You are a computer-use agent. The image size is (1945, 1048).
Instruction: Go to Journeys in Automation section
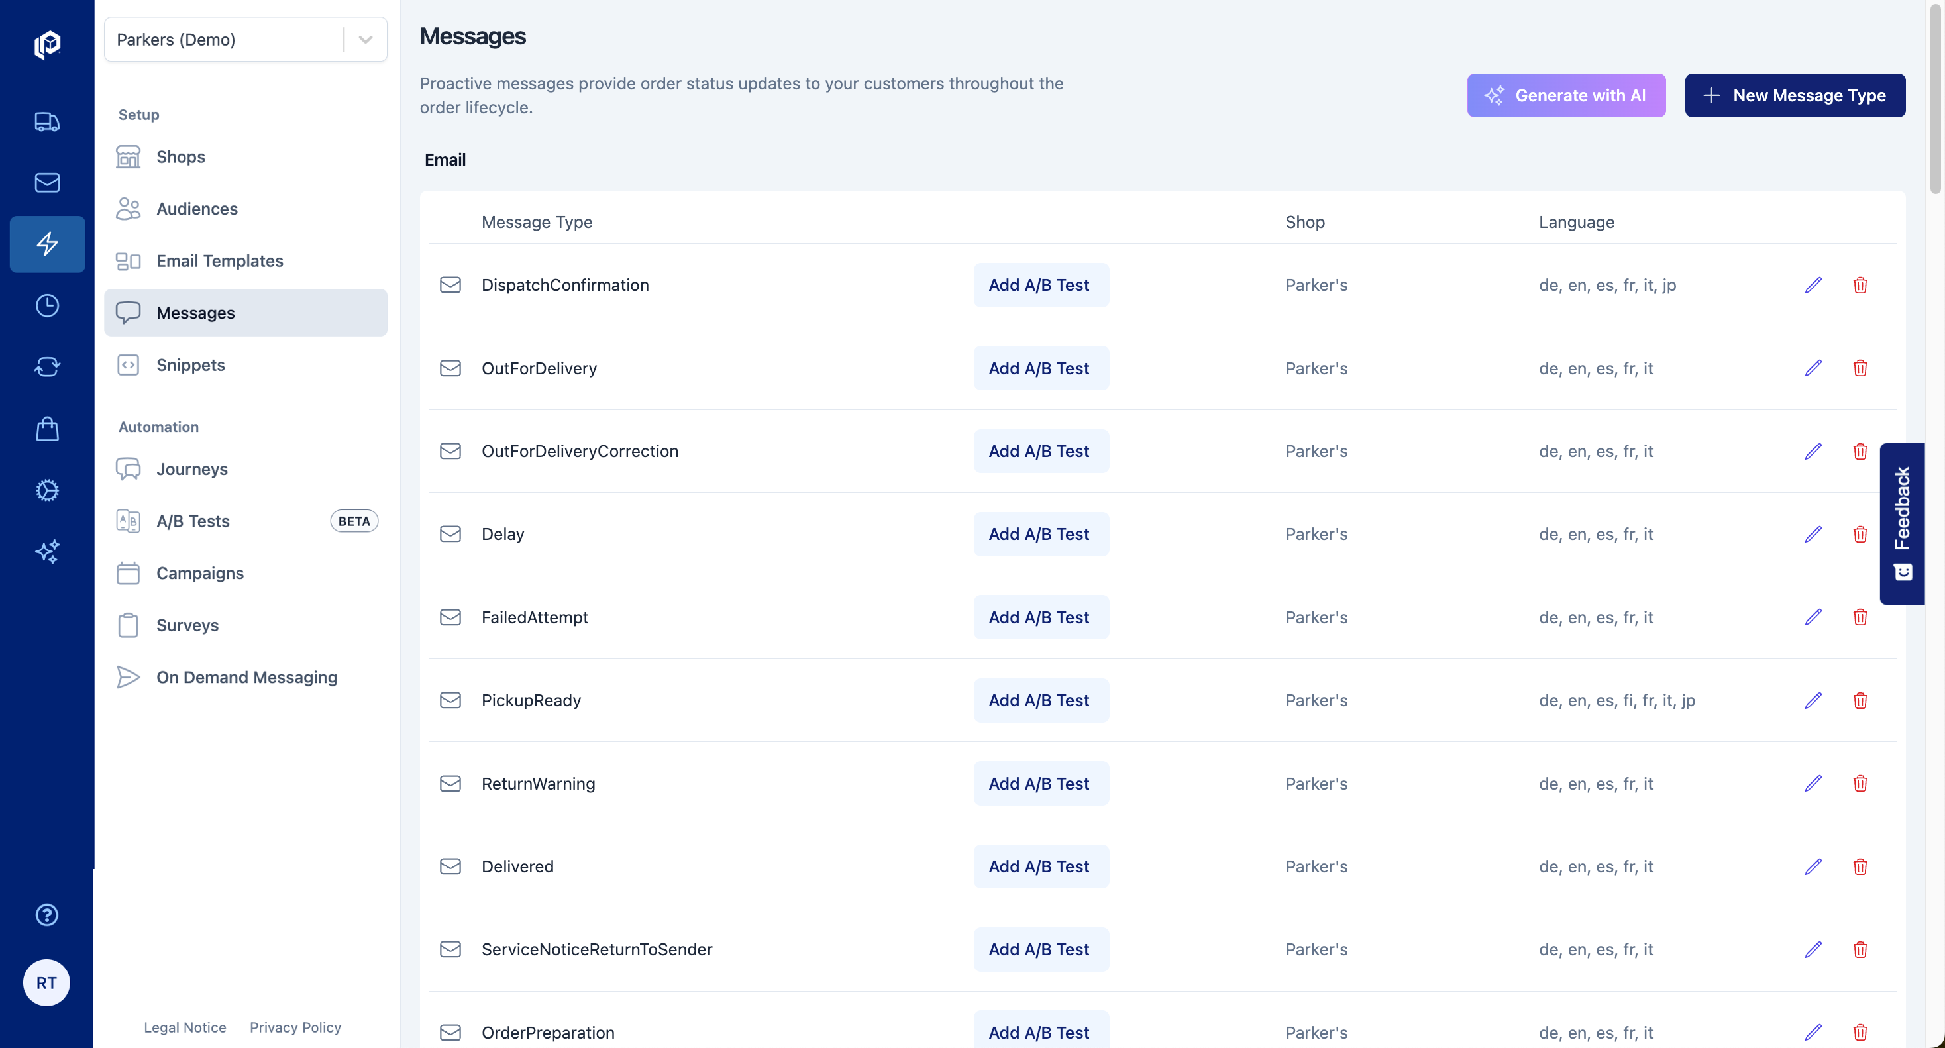(x=191, y=469)
